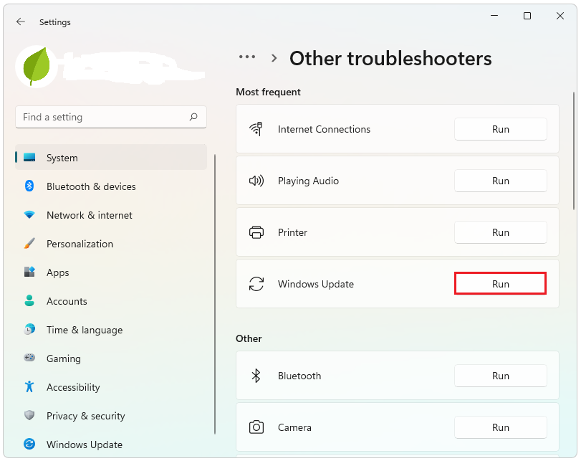The width and height of the screenshot is (581, 461).
Task: Click the Privacy & security shield icon
Action: (29, 415)
